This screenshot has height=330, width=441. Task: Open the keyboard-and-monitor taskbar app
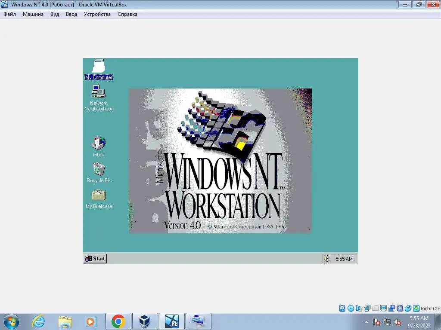coord(198,321)
